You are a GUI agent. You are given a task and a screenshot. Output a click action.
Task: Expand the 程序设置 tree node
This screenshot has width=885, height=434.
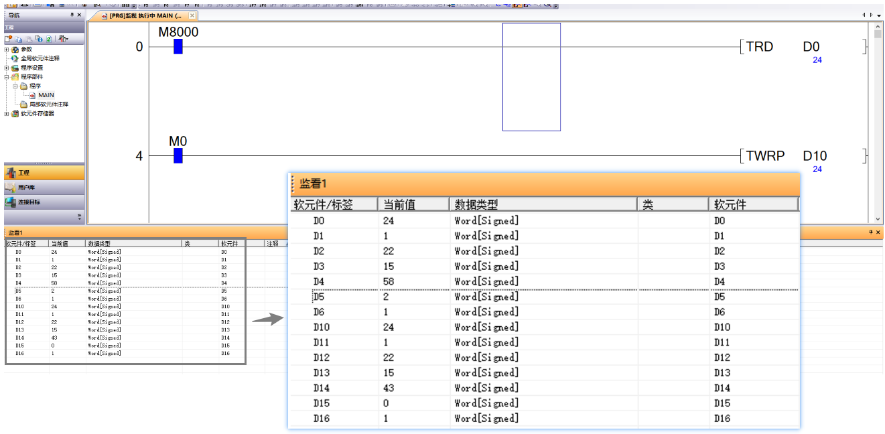point(7,68)
